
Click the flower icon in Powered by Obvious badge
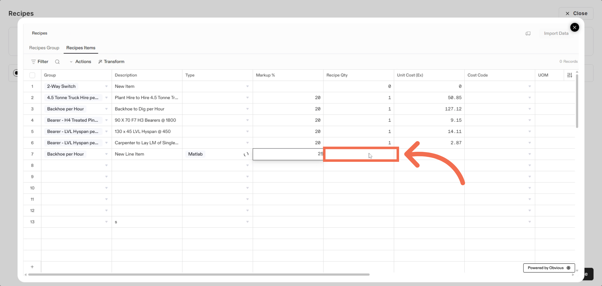pos(568,268)
